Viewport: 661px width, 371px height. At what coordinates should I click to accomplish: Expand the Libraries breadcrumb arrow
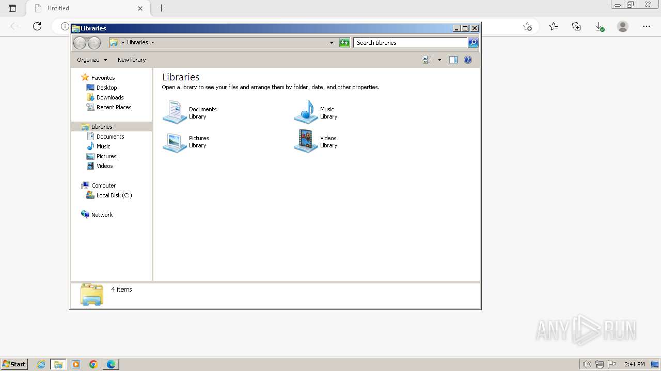(152, 43)
